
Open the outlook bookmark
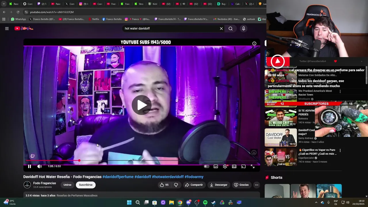[x=249, y=19]
